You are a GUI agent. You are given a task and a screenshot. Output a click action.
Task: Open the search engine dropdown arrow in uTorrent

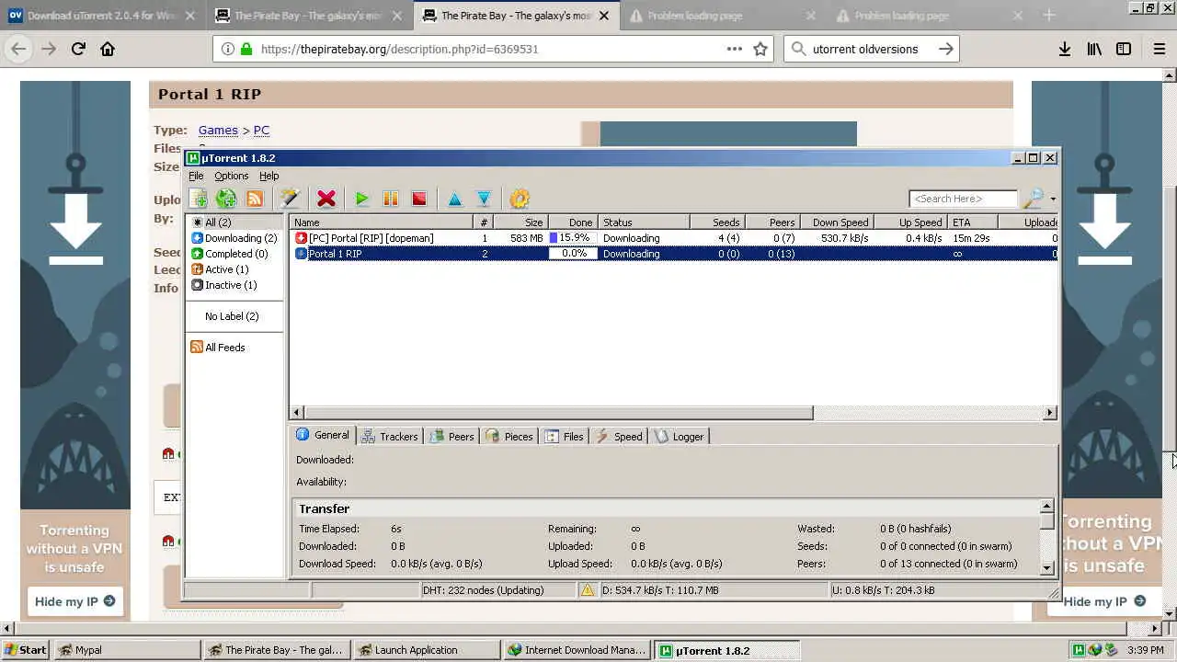point(1053,199)
